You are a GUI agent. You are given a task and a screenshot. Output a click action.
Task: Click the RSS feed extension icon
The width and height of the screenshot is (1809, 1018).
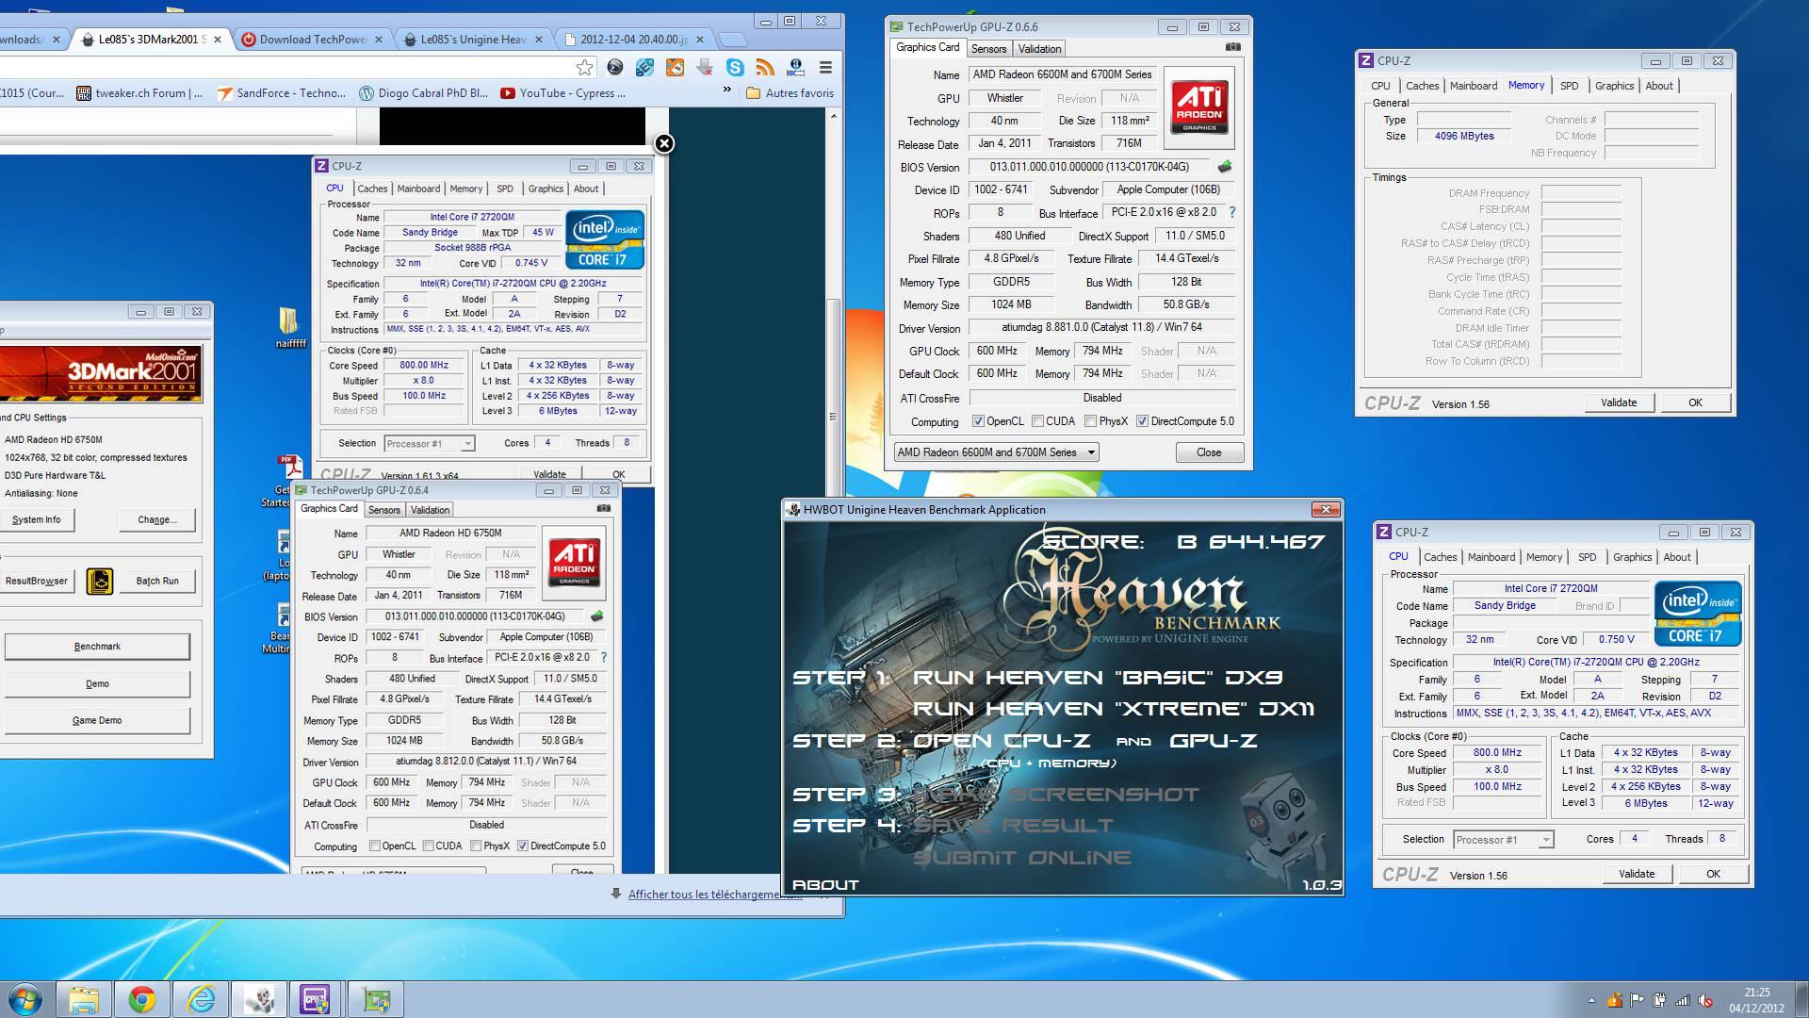pyautogui.click(x=765, y=67)
